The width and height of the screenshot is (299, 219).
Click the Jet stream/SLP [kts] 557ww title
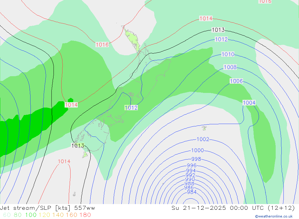click(48, 208)
